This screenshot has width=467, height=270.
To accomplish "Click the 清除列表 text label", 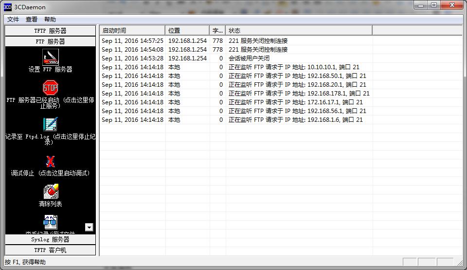I will (50, 204).
